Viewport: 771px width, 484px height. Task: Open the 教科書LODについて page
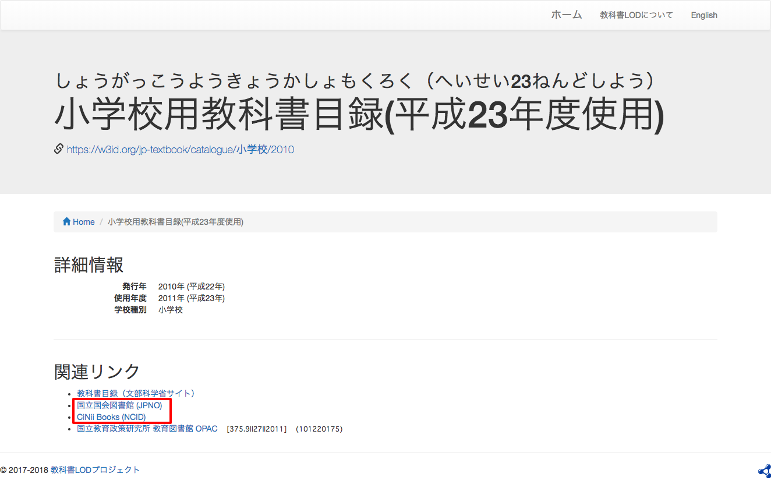636,15
